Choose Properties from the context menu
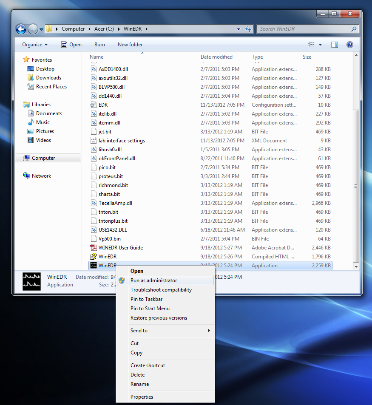The width and height of the screenshot is (372, 405). pos(165,397)
